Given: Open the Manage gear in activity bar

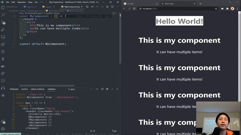Looking at the screenshot, I should (x=3, y=129).
